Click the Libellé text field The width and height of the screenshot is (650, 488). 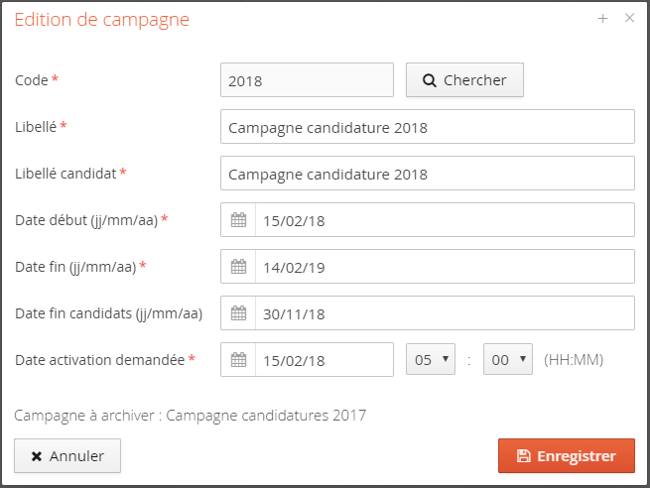click(x=427, y=127)
